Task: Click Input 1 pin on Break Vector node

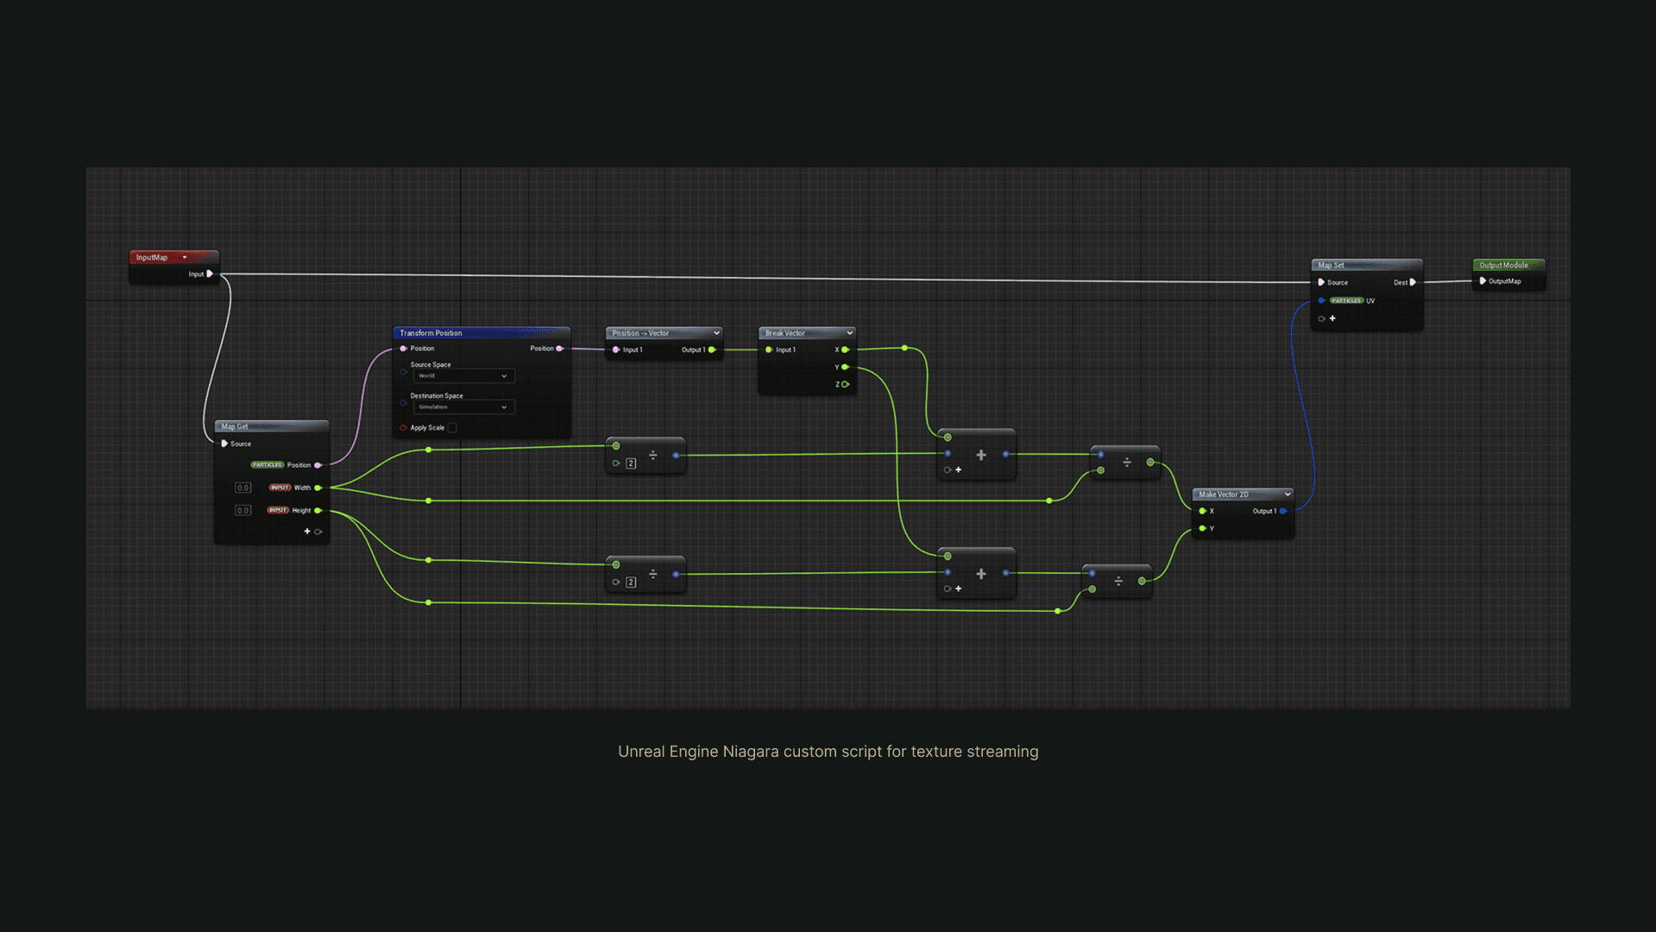Action: coord(769,349)
